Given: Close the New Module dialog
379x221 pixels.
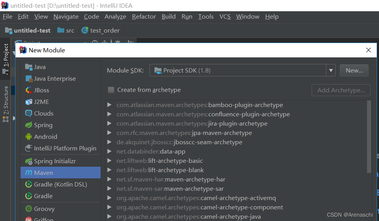Looking at the screenshot, I should pos(369,50).
